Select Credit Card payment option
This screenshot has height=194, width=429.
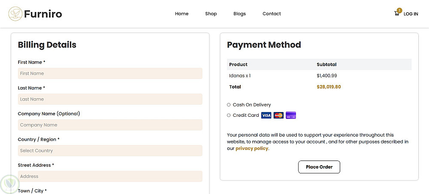(229, 115)
